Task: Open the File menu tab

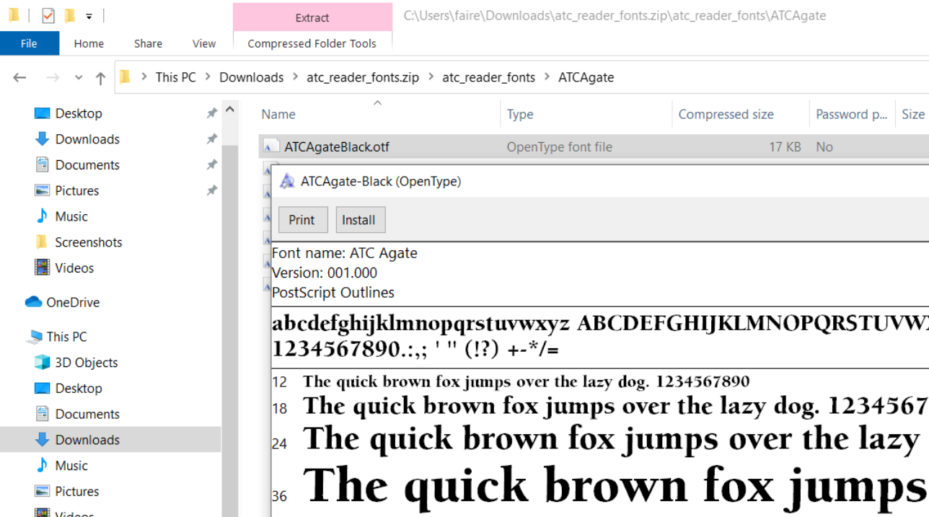Action: (x=29, y=43)
